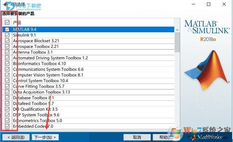Select Computer Vision System Toolbox 8.1 name
233x142 pixels.
tap(48, 75)
